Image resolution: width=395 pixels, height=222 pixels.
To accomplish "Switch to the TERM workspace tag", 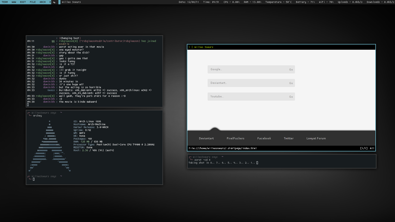I will pos(5,2).
